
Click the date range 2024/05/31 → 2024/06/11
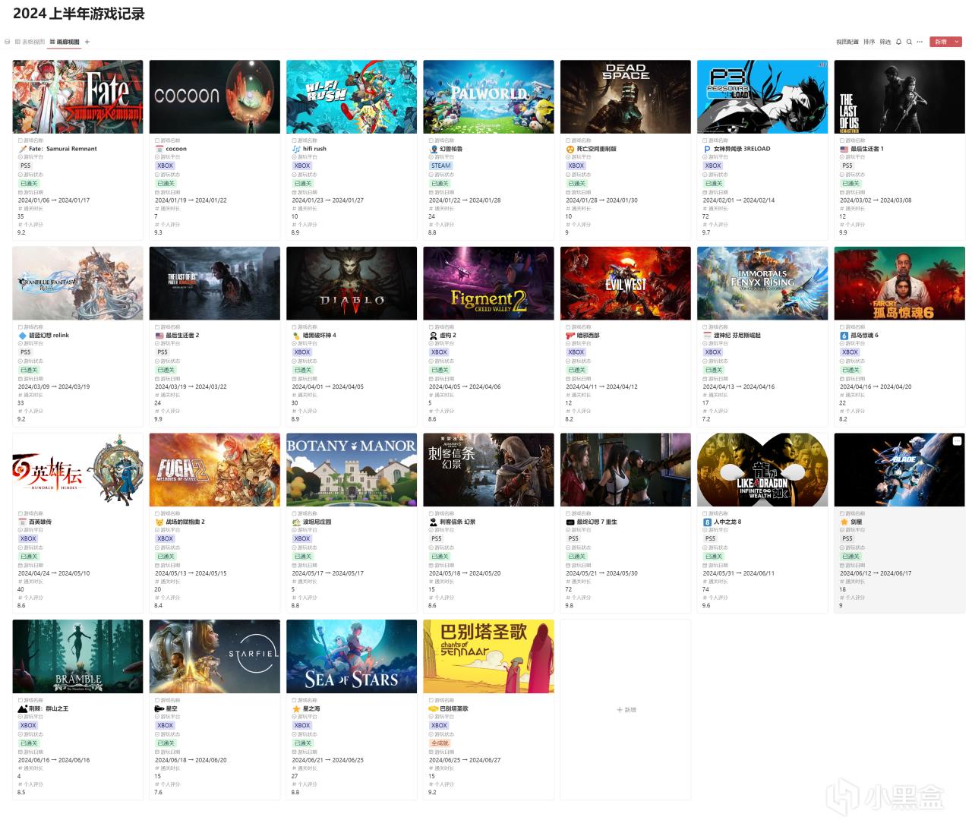739,573
